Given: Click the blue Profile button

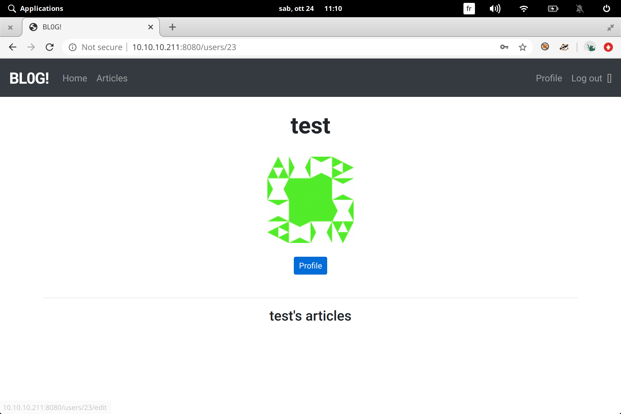Looking at the screenshot, I should [310, 266].
